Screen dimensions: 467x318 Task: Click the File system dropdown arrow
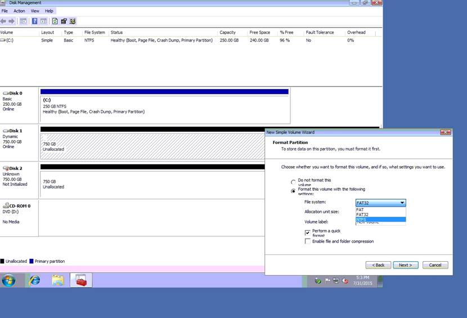click(402, 203)
